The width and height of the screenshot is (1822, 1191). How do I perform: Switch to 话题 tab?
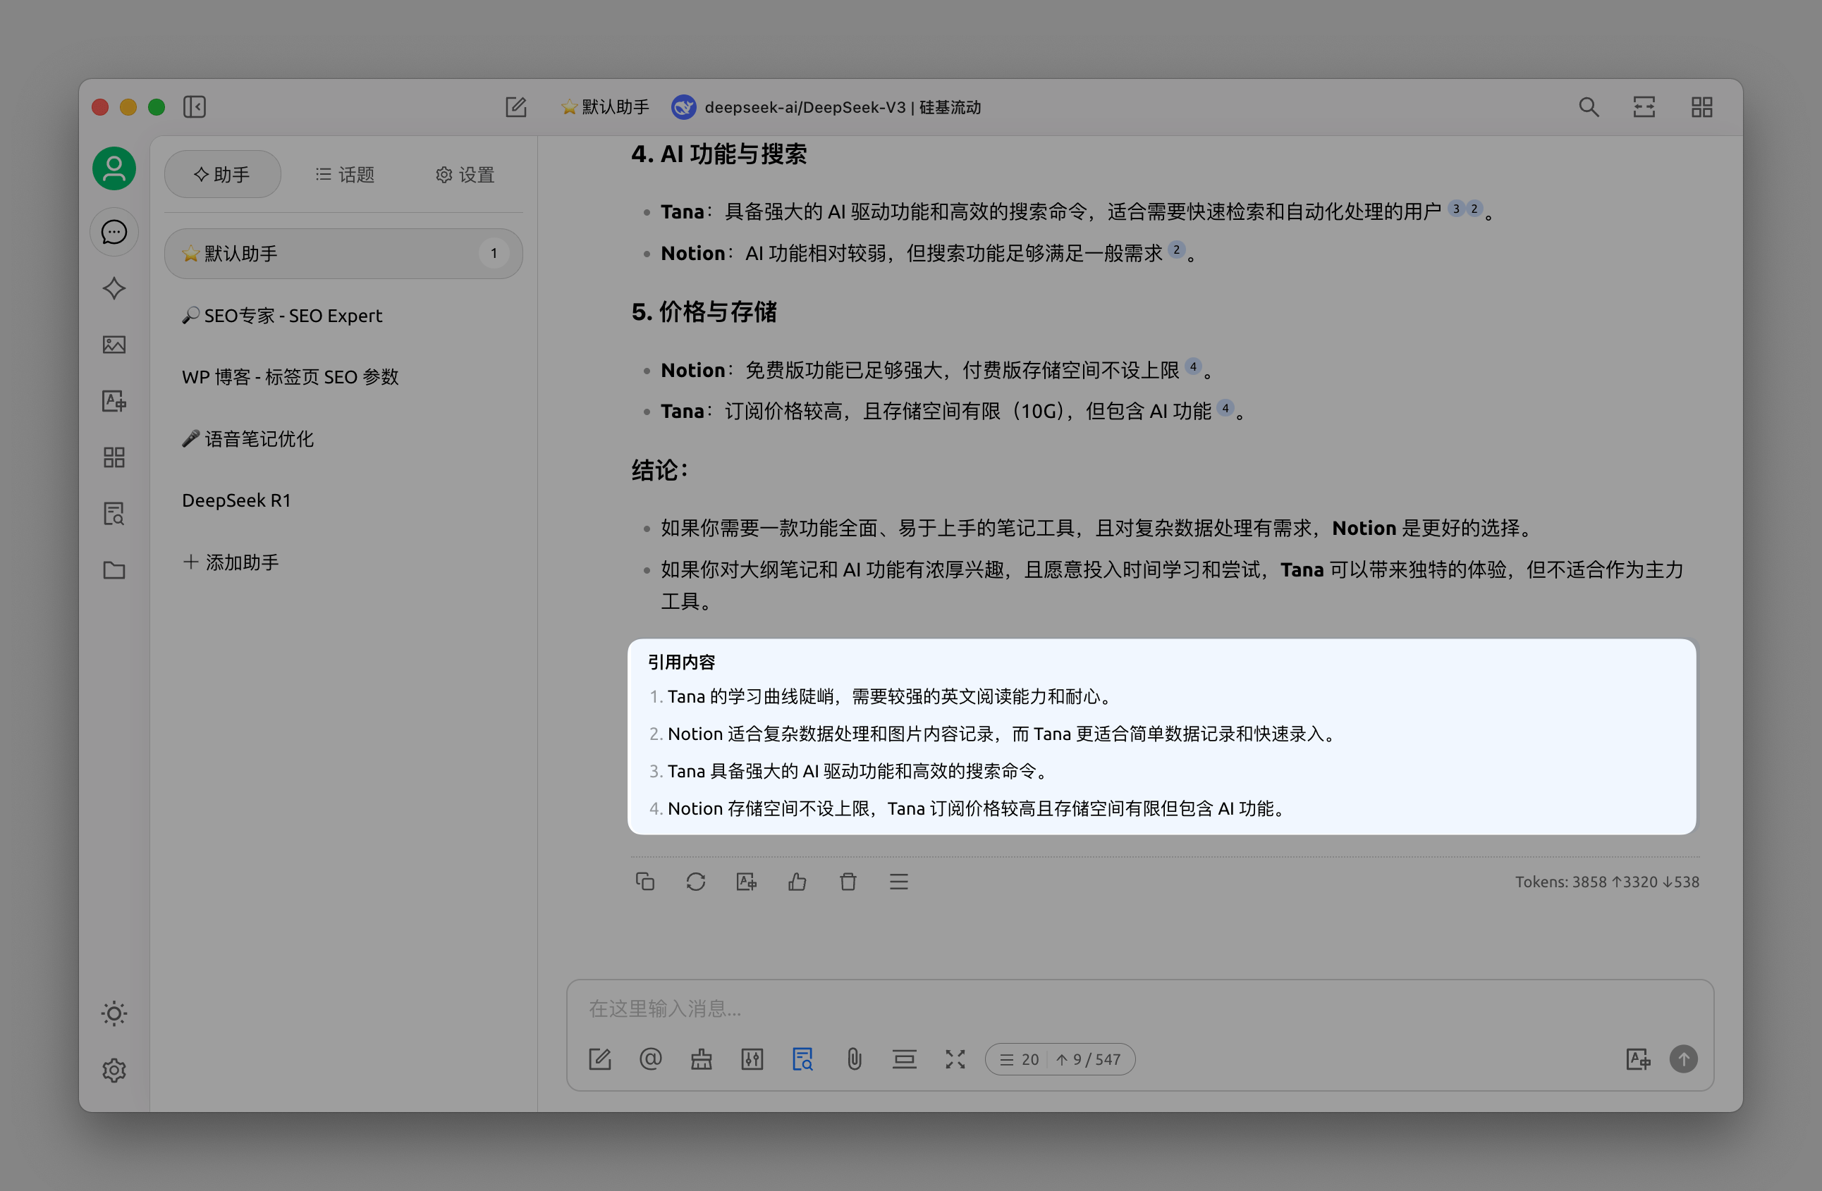coord(346,175)
